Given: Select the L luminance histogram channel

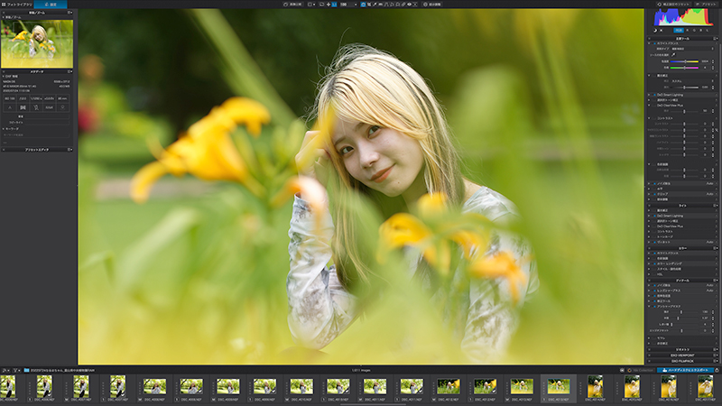Looking at the screenshot, I should coord(708,31).
